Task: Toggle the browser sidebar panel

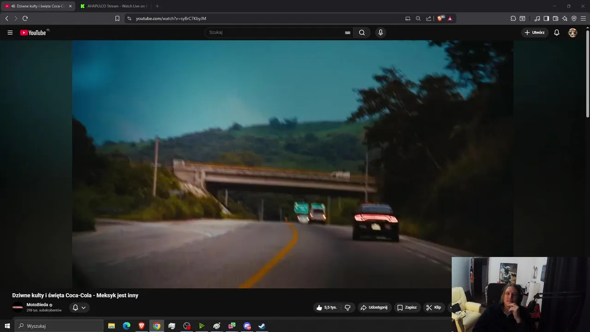Action: point(546,18)
